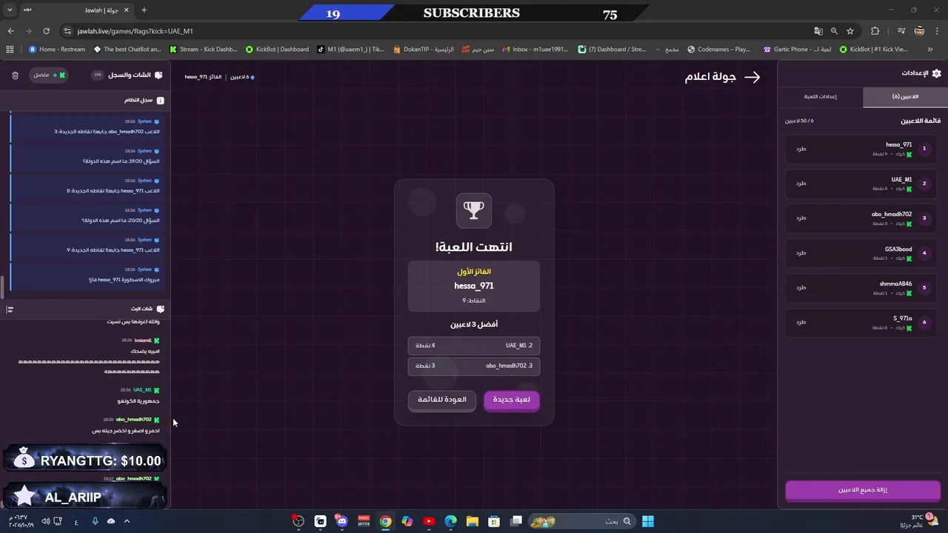Screen dimensions: 948x533
Task: Kick player GSA3bood with طرد
Action: 801,253
